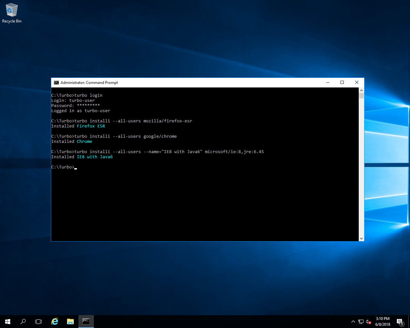This screenshot has height=328, width=410.
Task: Open the Action Center
Action: click(x=400, y=321)
